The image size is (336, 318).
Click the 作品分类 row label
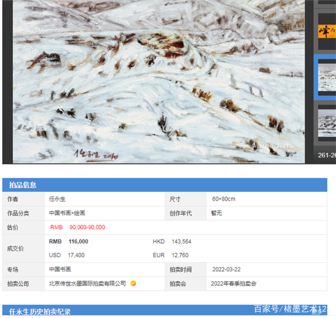pos(18,213)
